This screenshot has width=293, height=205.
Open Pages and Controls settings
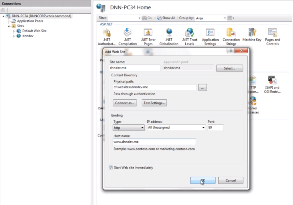click(273, 34)
